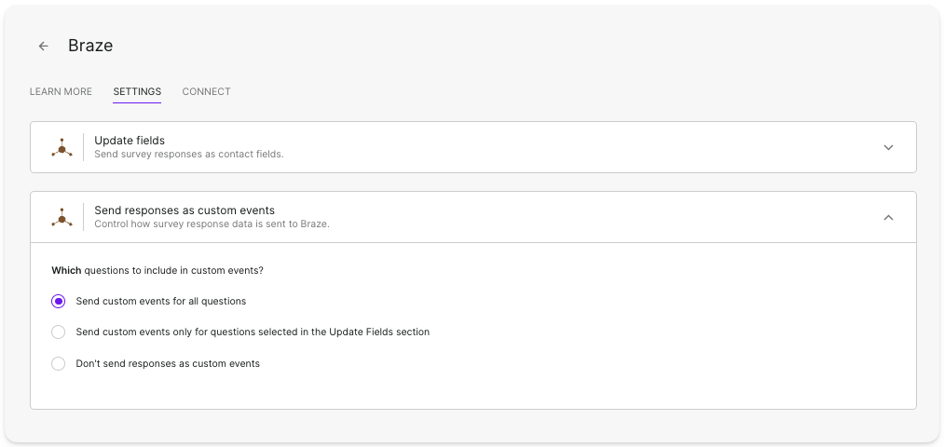
Task: Expand the Update fields section chevron
Action: 888,147
